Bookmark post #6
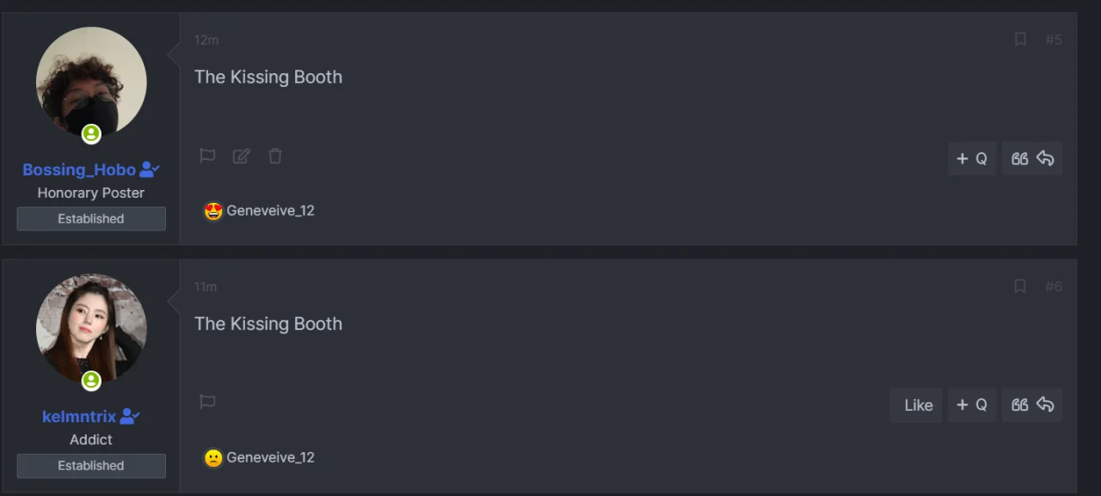1101x496 pixels. coord(1020,286)
